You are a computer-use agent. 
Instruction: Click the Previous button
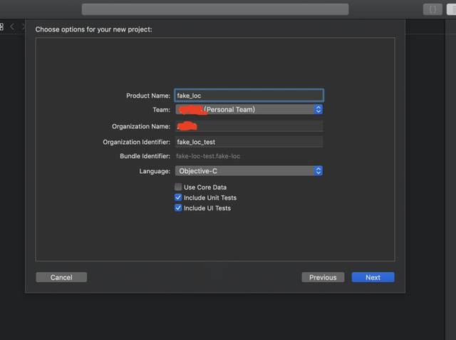[323, 277]
